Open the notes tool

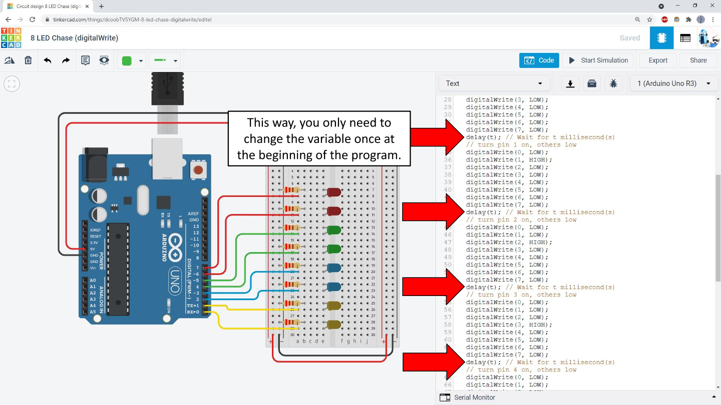[86, 60]
